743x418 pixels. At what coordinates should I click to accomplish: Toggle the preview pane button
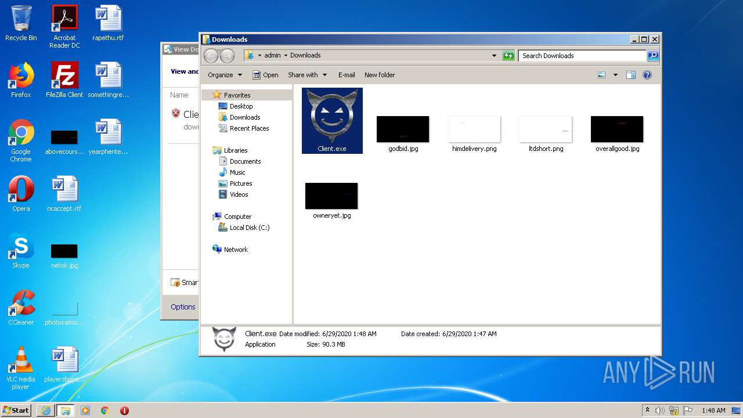pos(631,75)
